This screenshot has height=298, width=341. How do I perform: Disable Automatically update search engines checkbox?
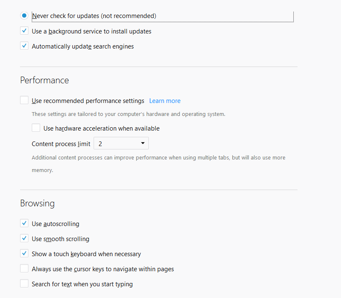[x=24, y=46]
